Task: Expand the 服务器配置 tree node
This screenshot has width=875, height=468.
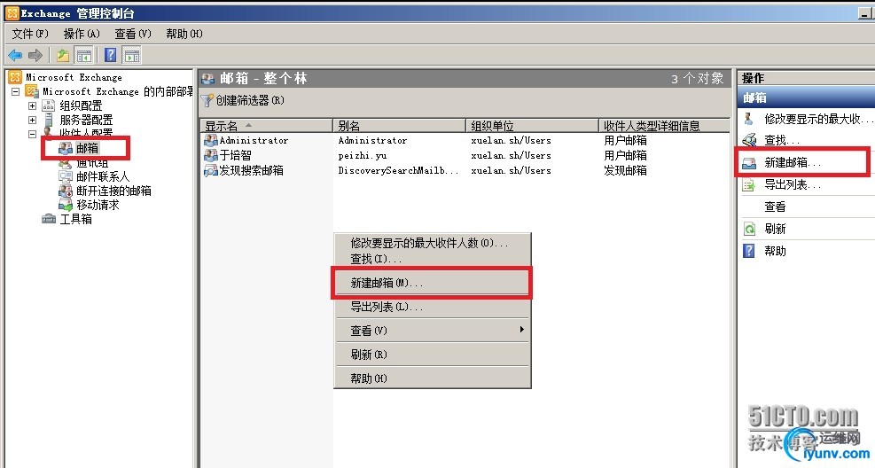Action: [x=33, y=120]
